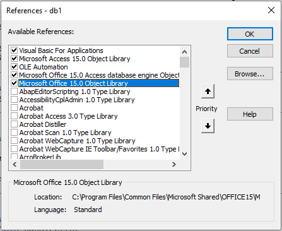Uncheck Visual Basic For Applications reference

click(x=14, y=50)
